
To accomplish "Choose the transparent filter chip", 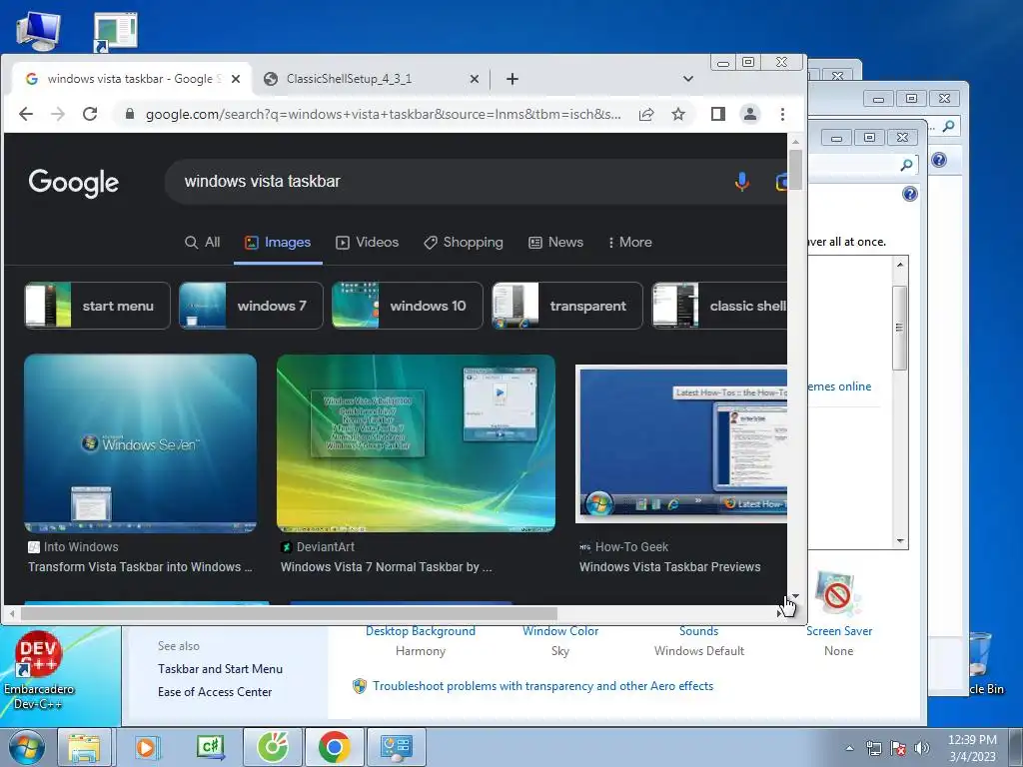I will tap(567, 306).
